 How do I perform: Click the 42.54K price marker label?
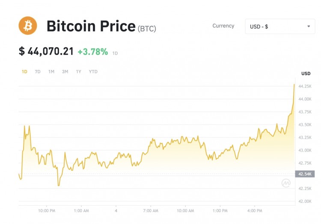305,174
